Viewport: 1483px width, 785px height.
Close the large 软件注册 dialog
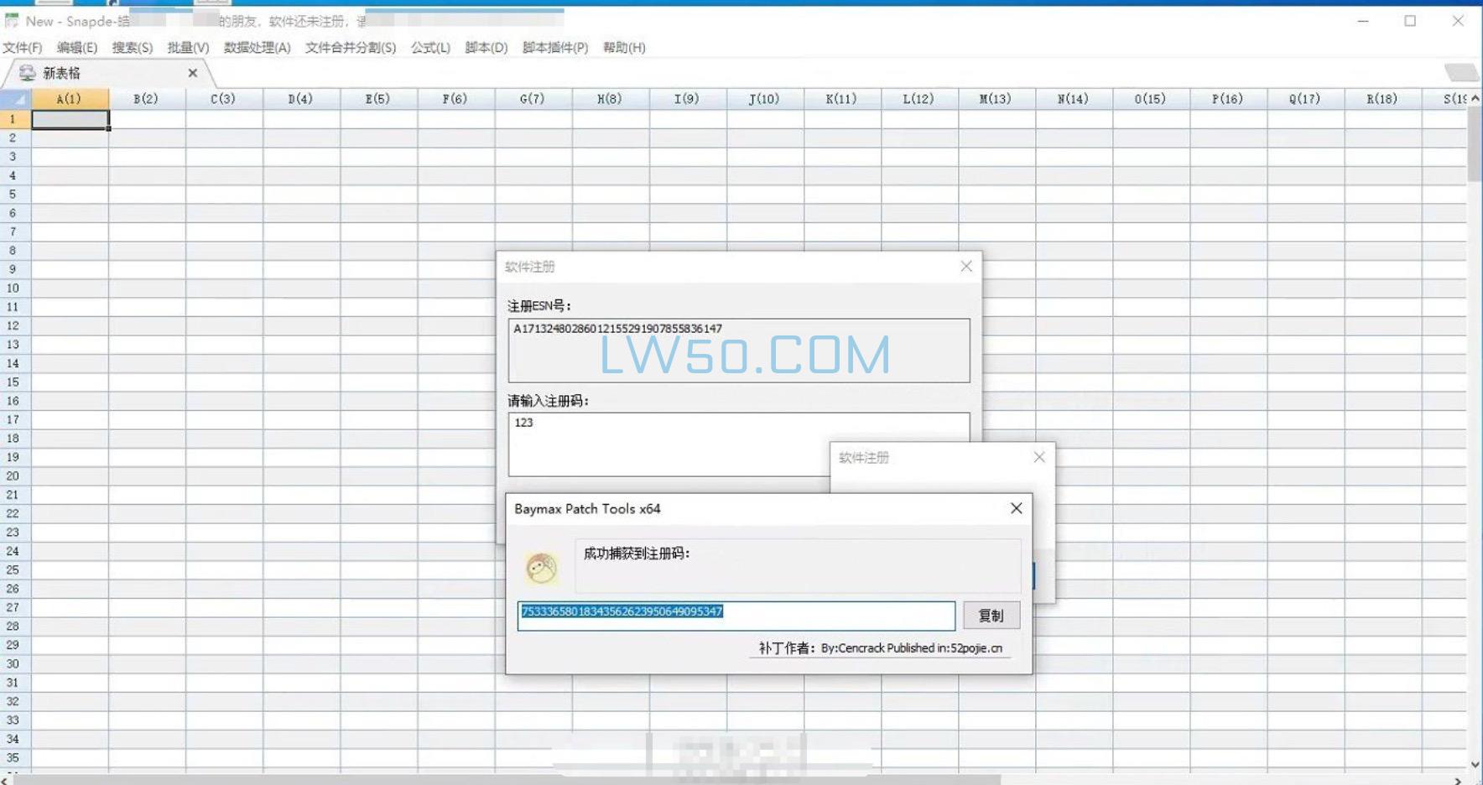pyautogui.click(x=966, y=266)
